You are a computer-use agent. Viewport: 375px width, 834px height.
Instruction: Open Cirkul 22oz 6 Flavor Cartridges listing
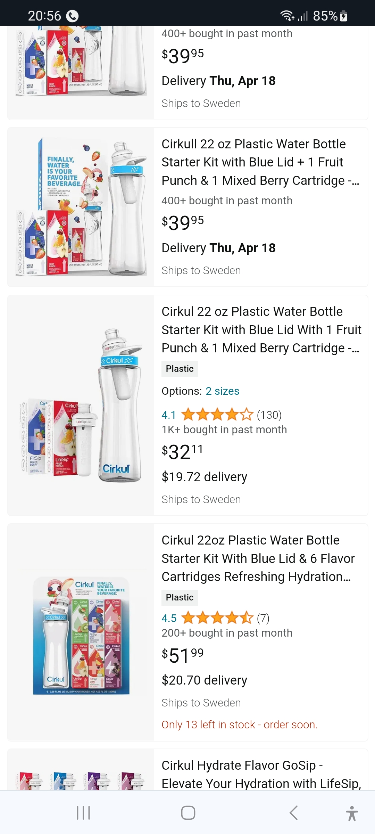258,558
